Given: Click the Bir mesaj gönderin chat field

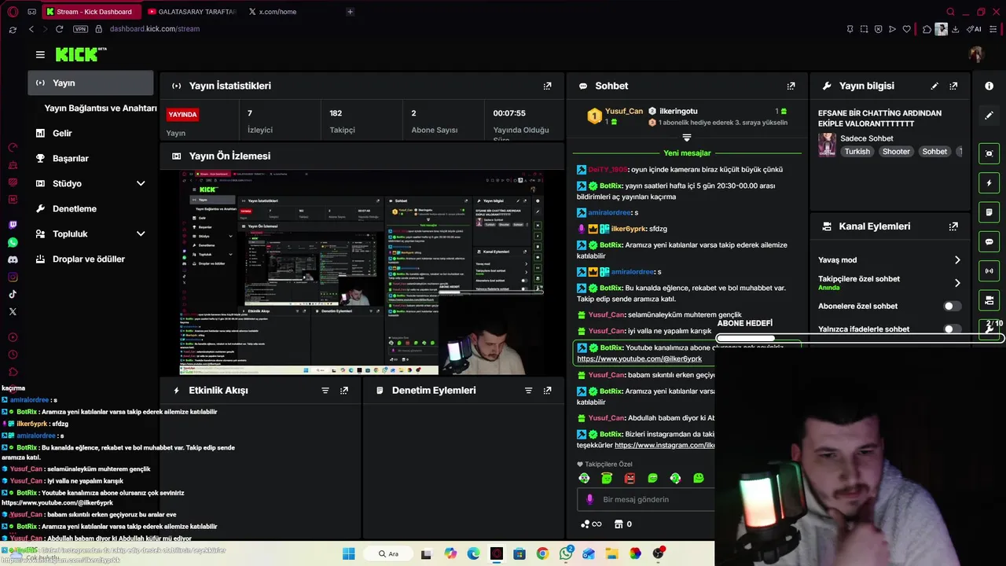Looking at the screenshot, I should [646, 499].
